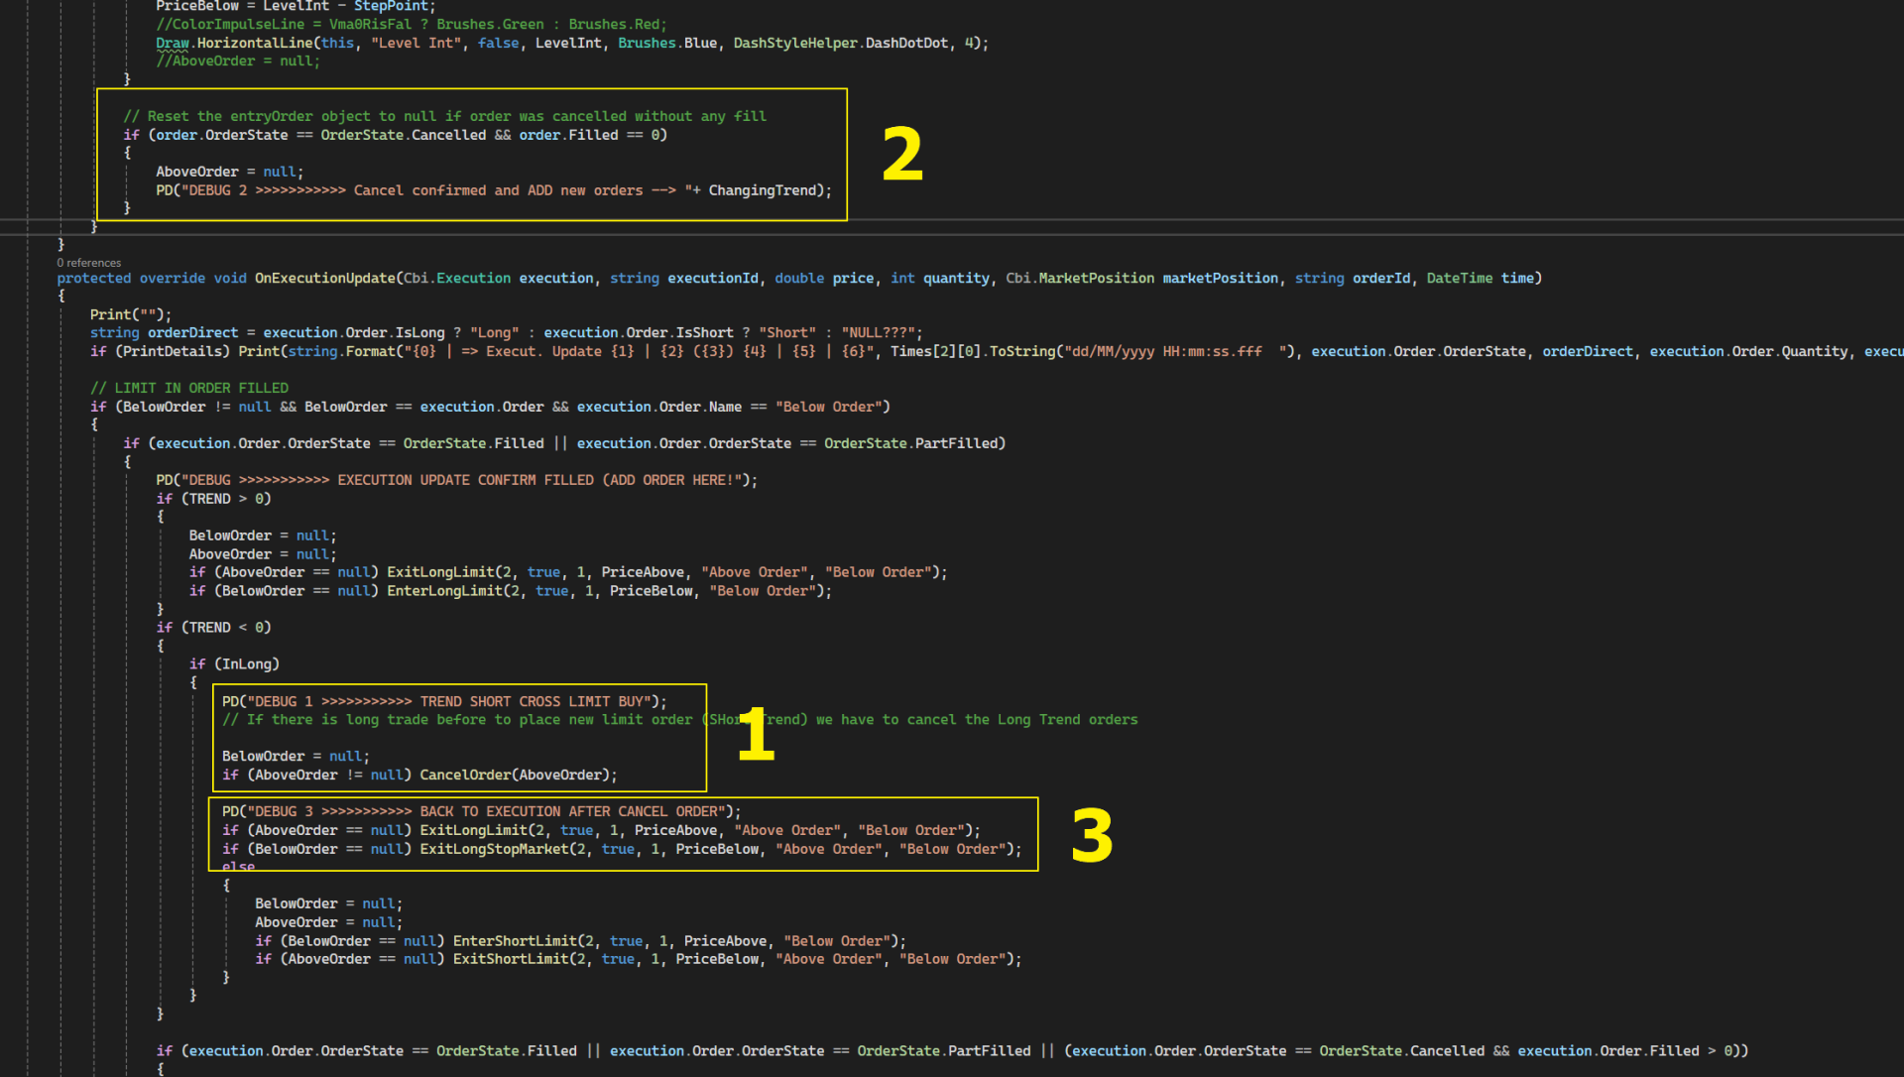Viewport: 1904px width, 1077px height.
Task: Click the ChangingTrend variable in box 2
Action: click(762, 190)
